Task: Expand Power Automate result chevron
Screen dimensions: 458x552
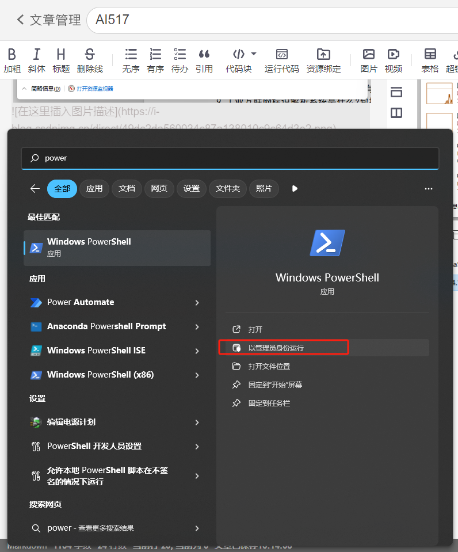Action: [197, 303]
